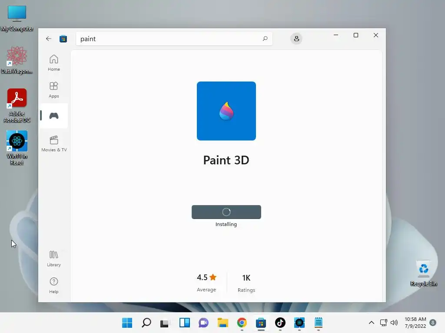The image size is (445, 333).
Task: Close the Microsoft Store window
Action: coord(376,35)
